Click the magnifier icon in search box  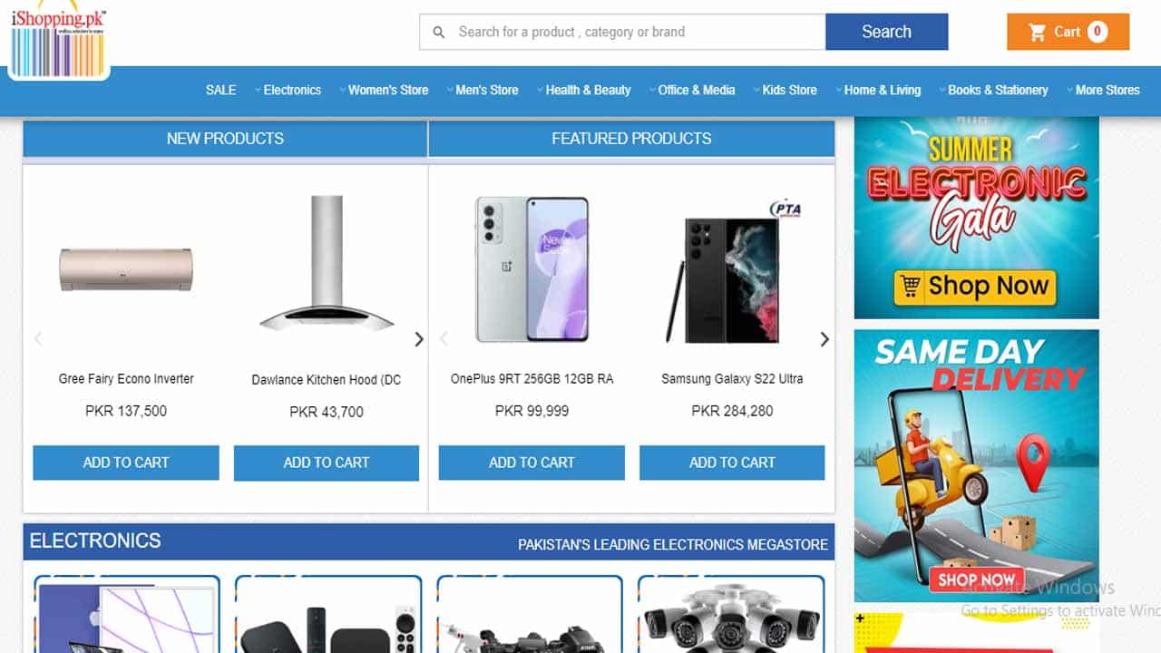pos(439,33)
